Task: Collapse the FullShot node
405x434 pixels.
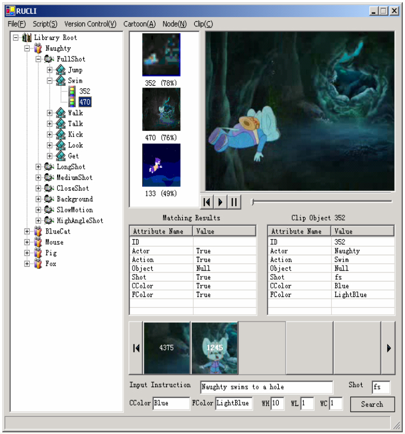Action: [x=38, y=59]
